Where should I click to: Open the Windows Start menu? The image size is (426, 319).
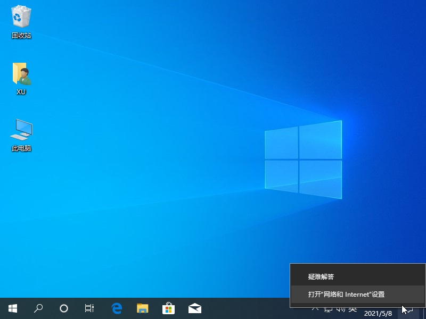12,308
